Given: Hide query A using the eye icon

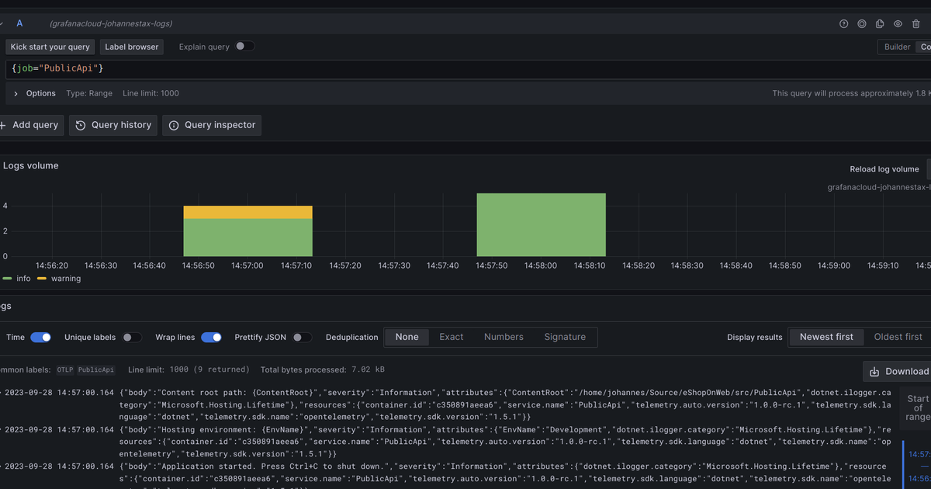Looking at the screenshot, I should (x=898, y=24).
